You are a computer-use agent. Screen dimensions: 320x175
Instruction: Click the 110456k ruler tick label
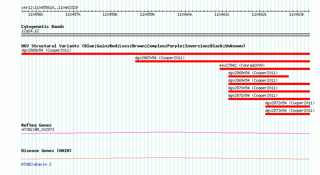36,14
